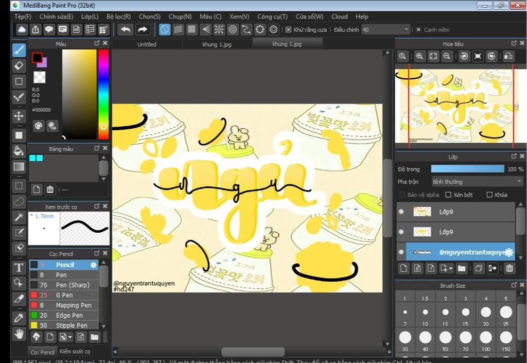Select the Text tool
The width and height of the screenshot is (527, 363).
point(19,268)
